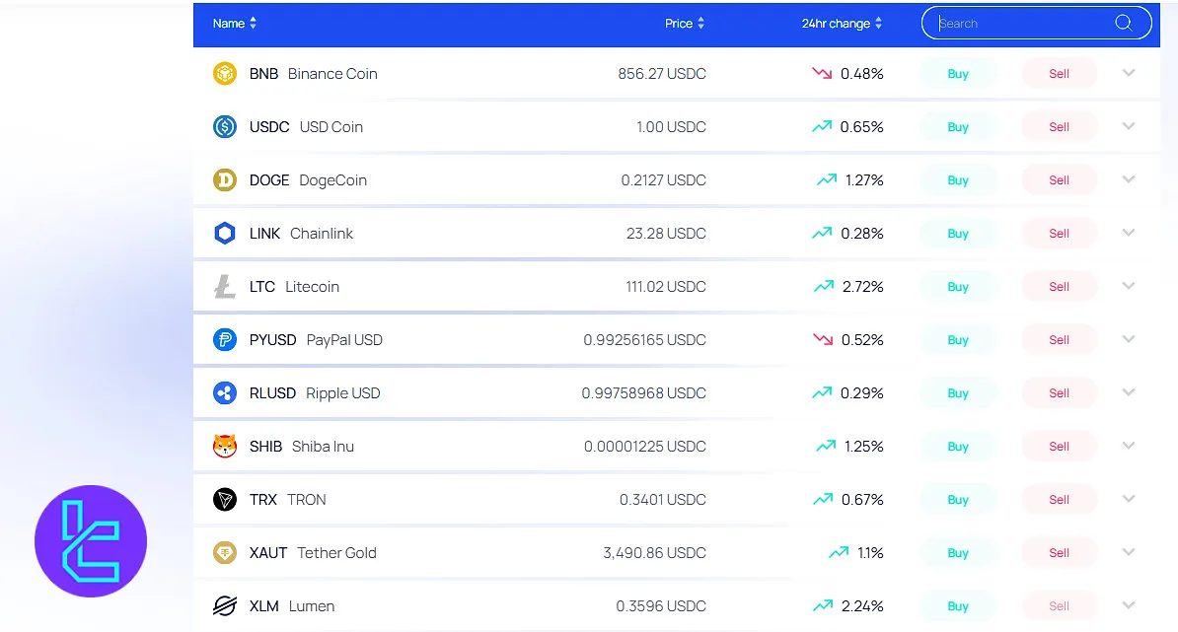1178x632 pixels.
Task: Click the magnifier icon in the search box
Action: (x=1123, y=24)
